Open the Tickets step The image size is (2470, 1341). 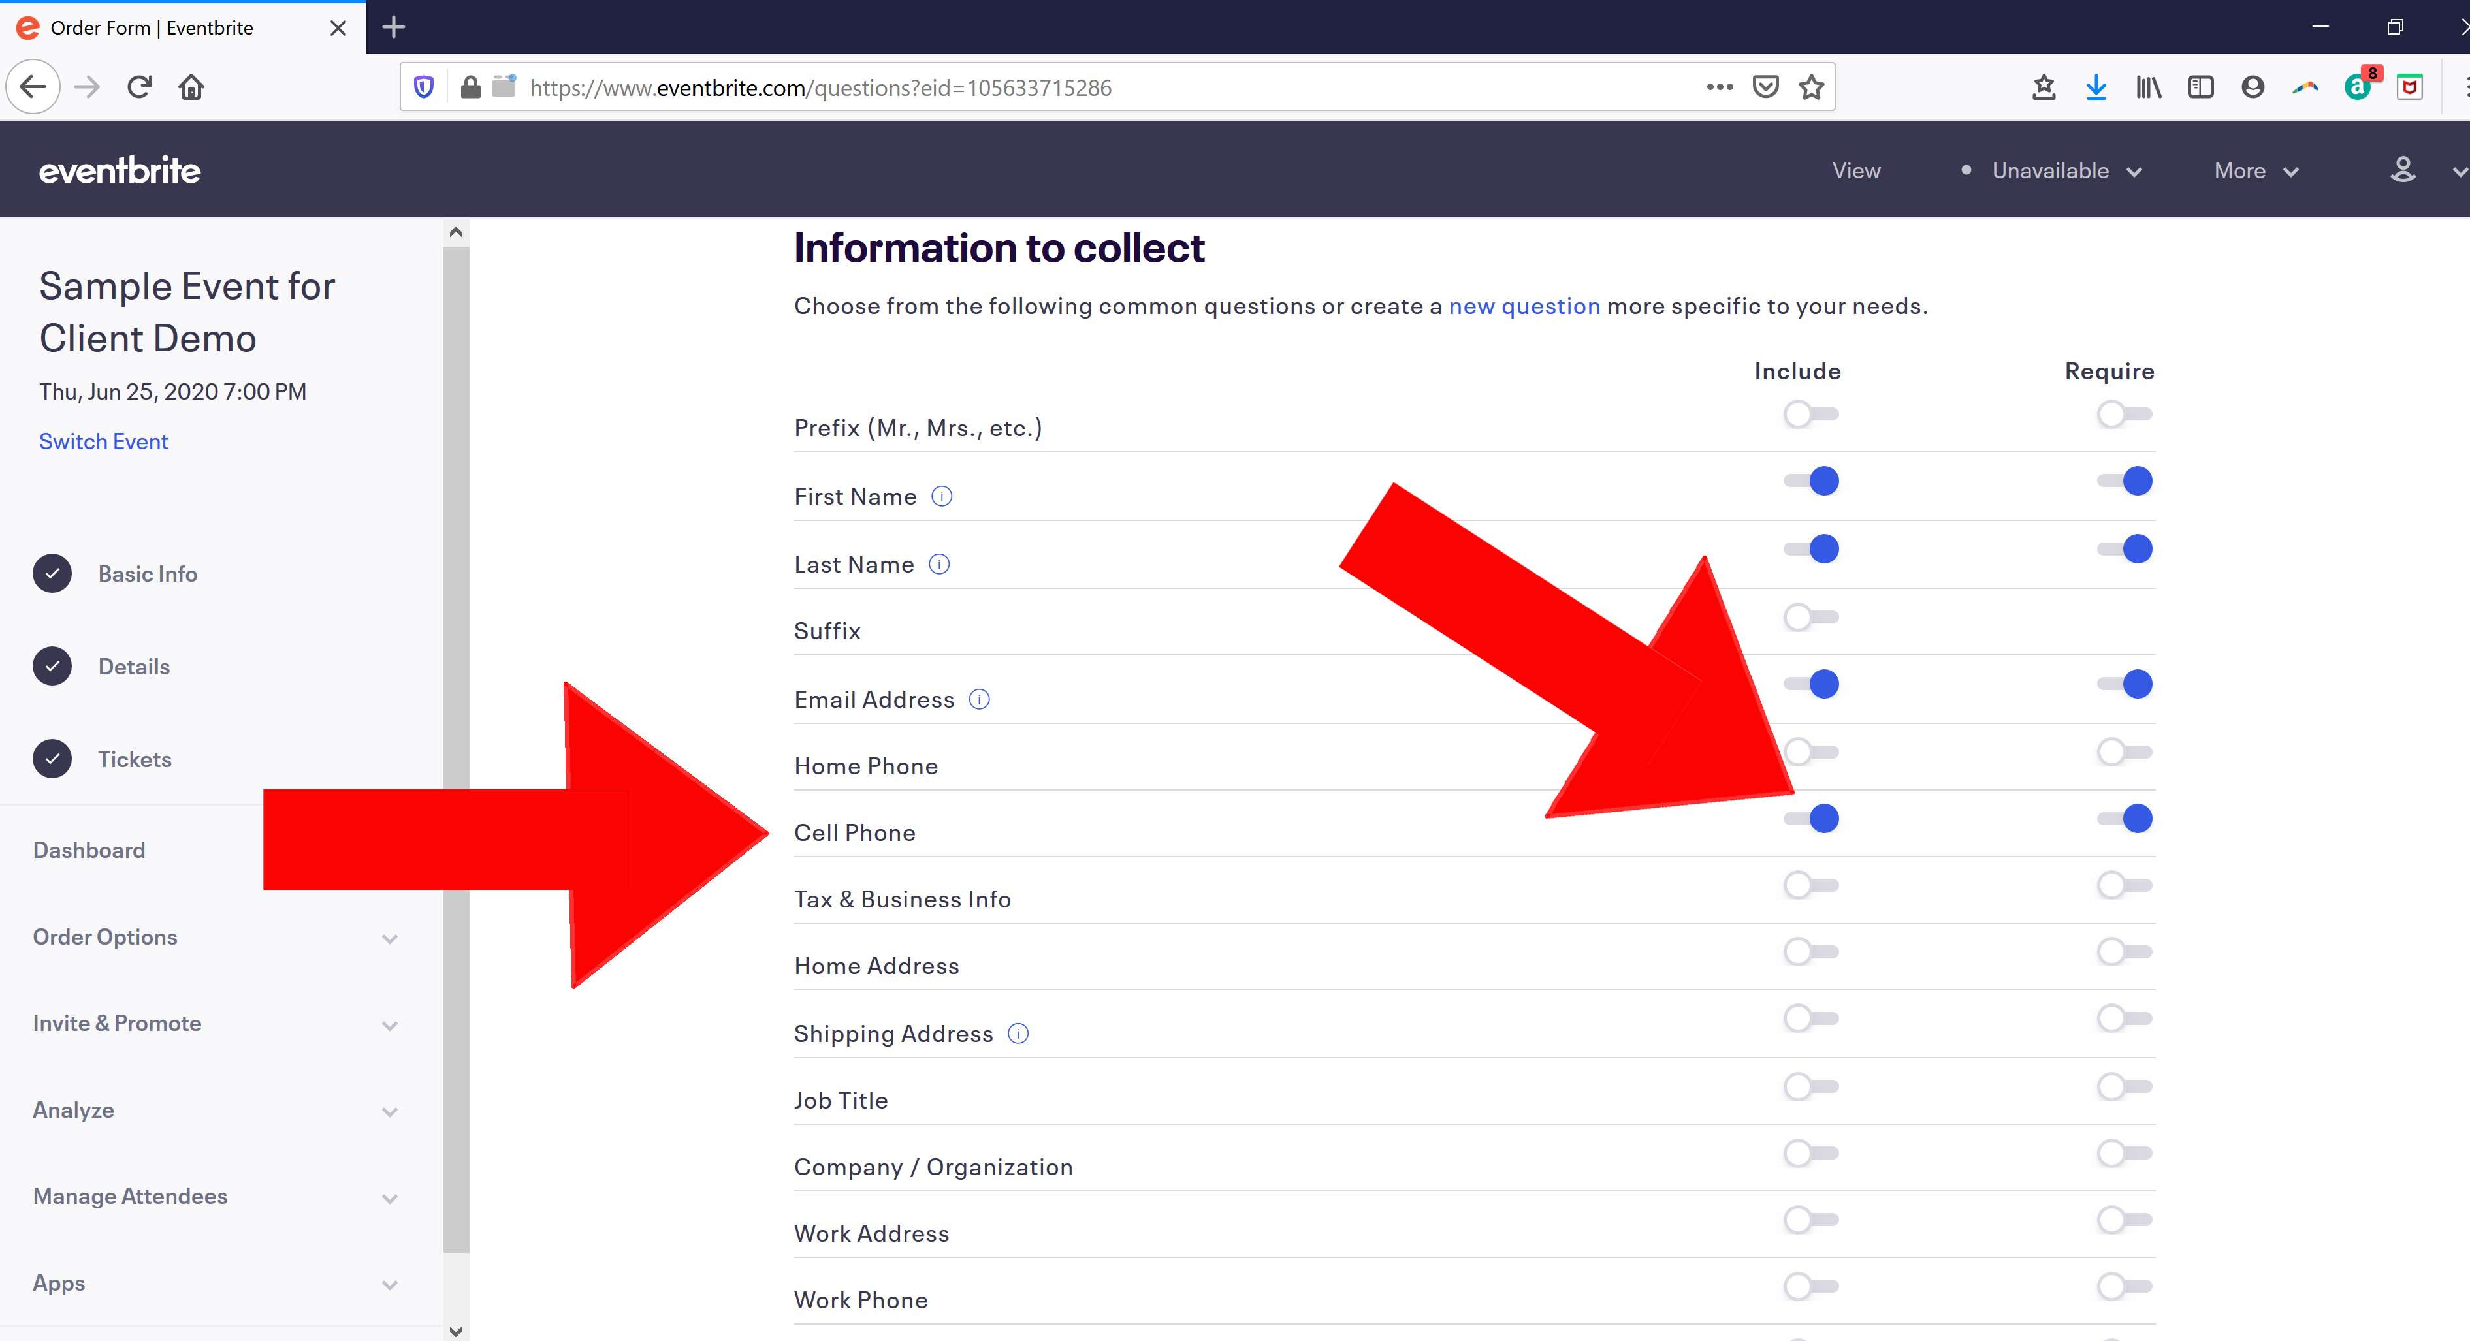click(x=103, y=759)
